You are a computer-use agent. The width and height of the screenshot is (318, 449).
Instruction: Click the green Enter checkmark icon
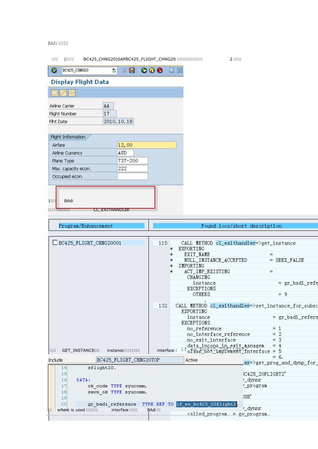click(x=54, y=70)
